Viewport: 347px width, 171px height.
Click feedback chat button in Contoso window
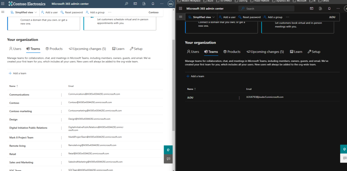pyautogui.click(x=168, y=159)
